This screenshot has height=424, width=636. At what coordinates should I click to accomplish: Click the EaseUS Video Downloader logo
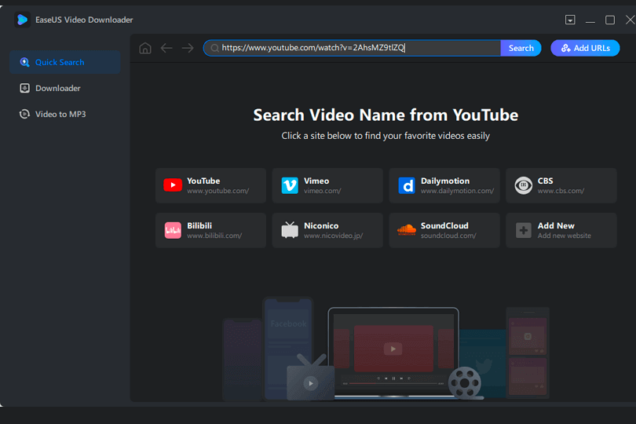tap(23, 20)
